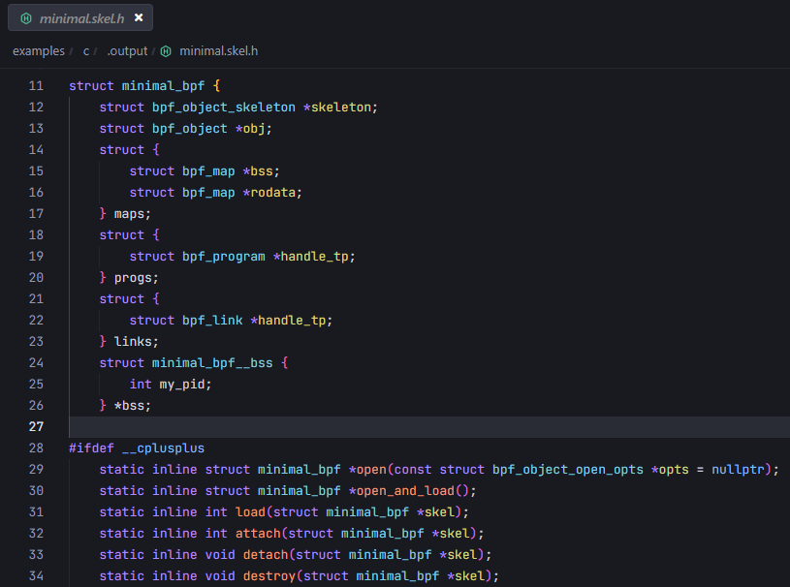Click 'minimal_bpf__bss' on line 24
The width and height of the screenshot is (790, 587).
212,363
